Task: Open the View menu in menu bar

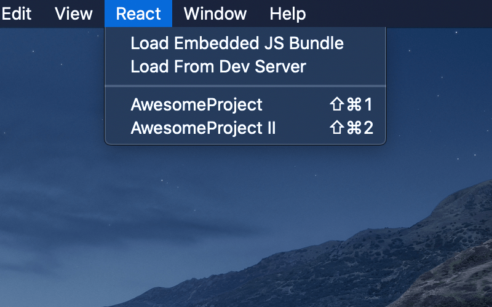Action: pyautogui.click(x=73, y=14)
